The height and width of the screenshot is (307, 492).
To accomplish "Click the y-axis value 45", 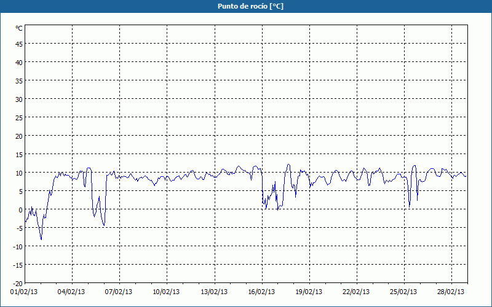I will [x=19, y=44].
